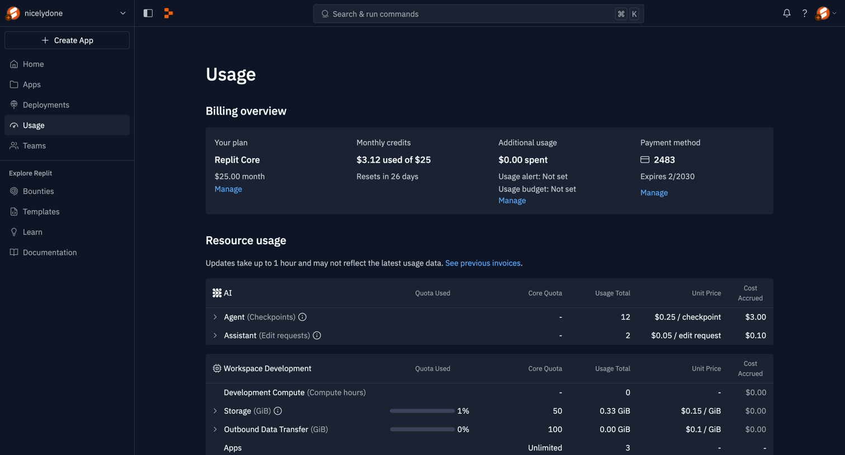The height and width of the screenshot is (455, 845).
Task: Open the help question mark
Action: (x=805, y=13)
